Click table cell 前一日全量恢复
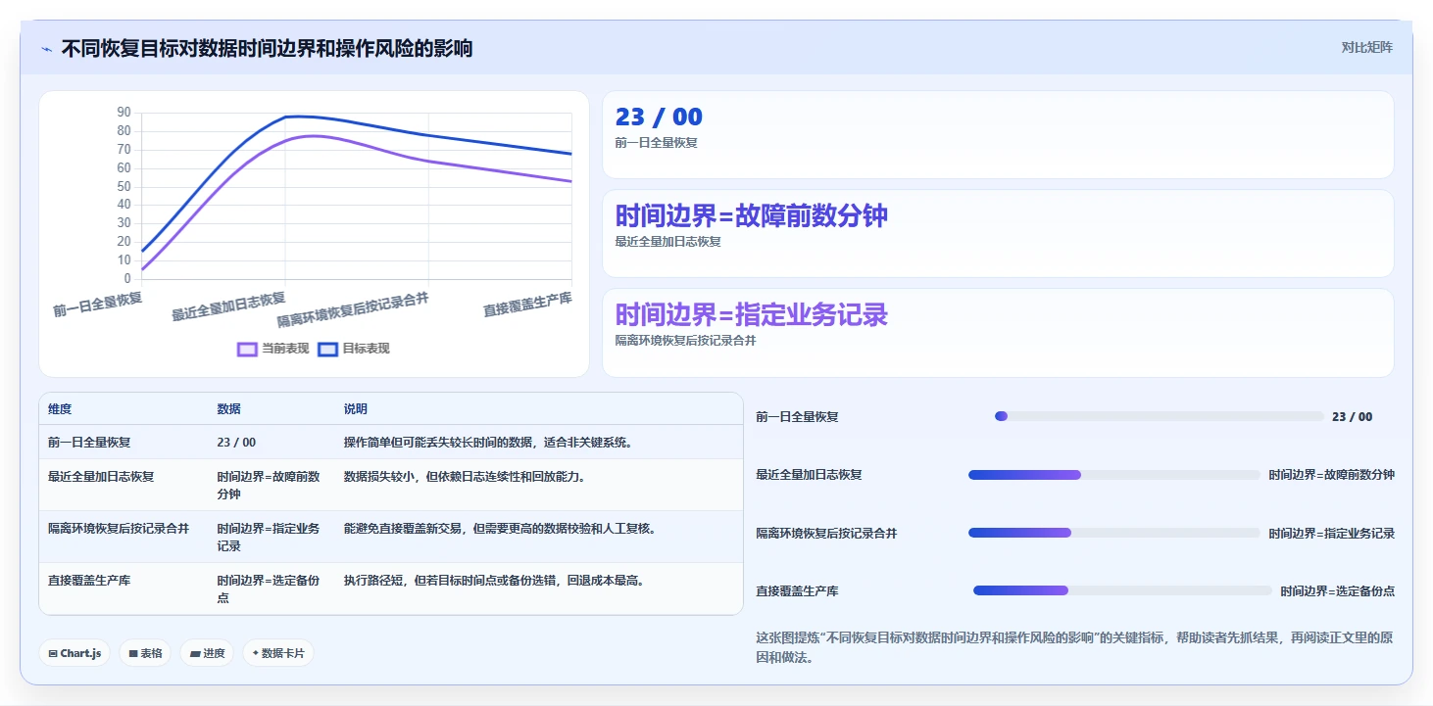 (x=89, y=443)
